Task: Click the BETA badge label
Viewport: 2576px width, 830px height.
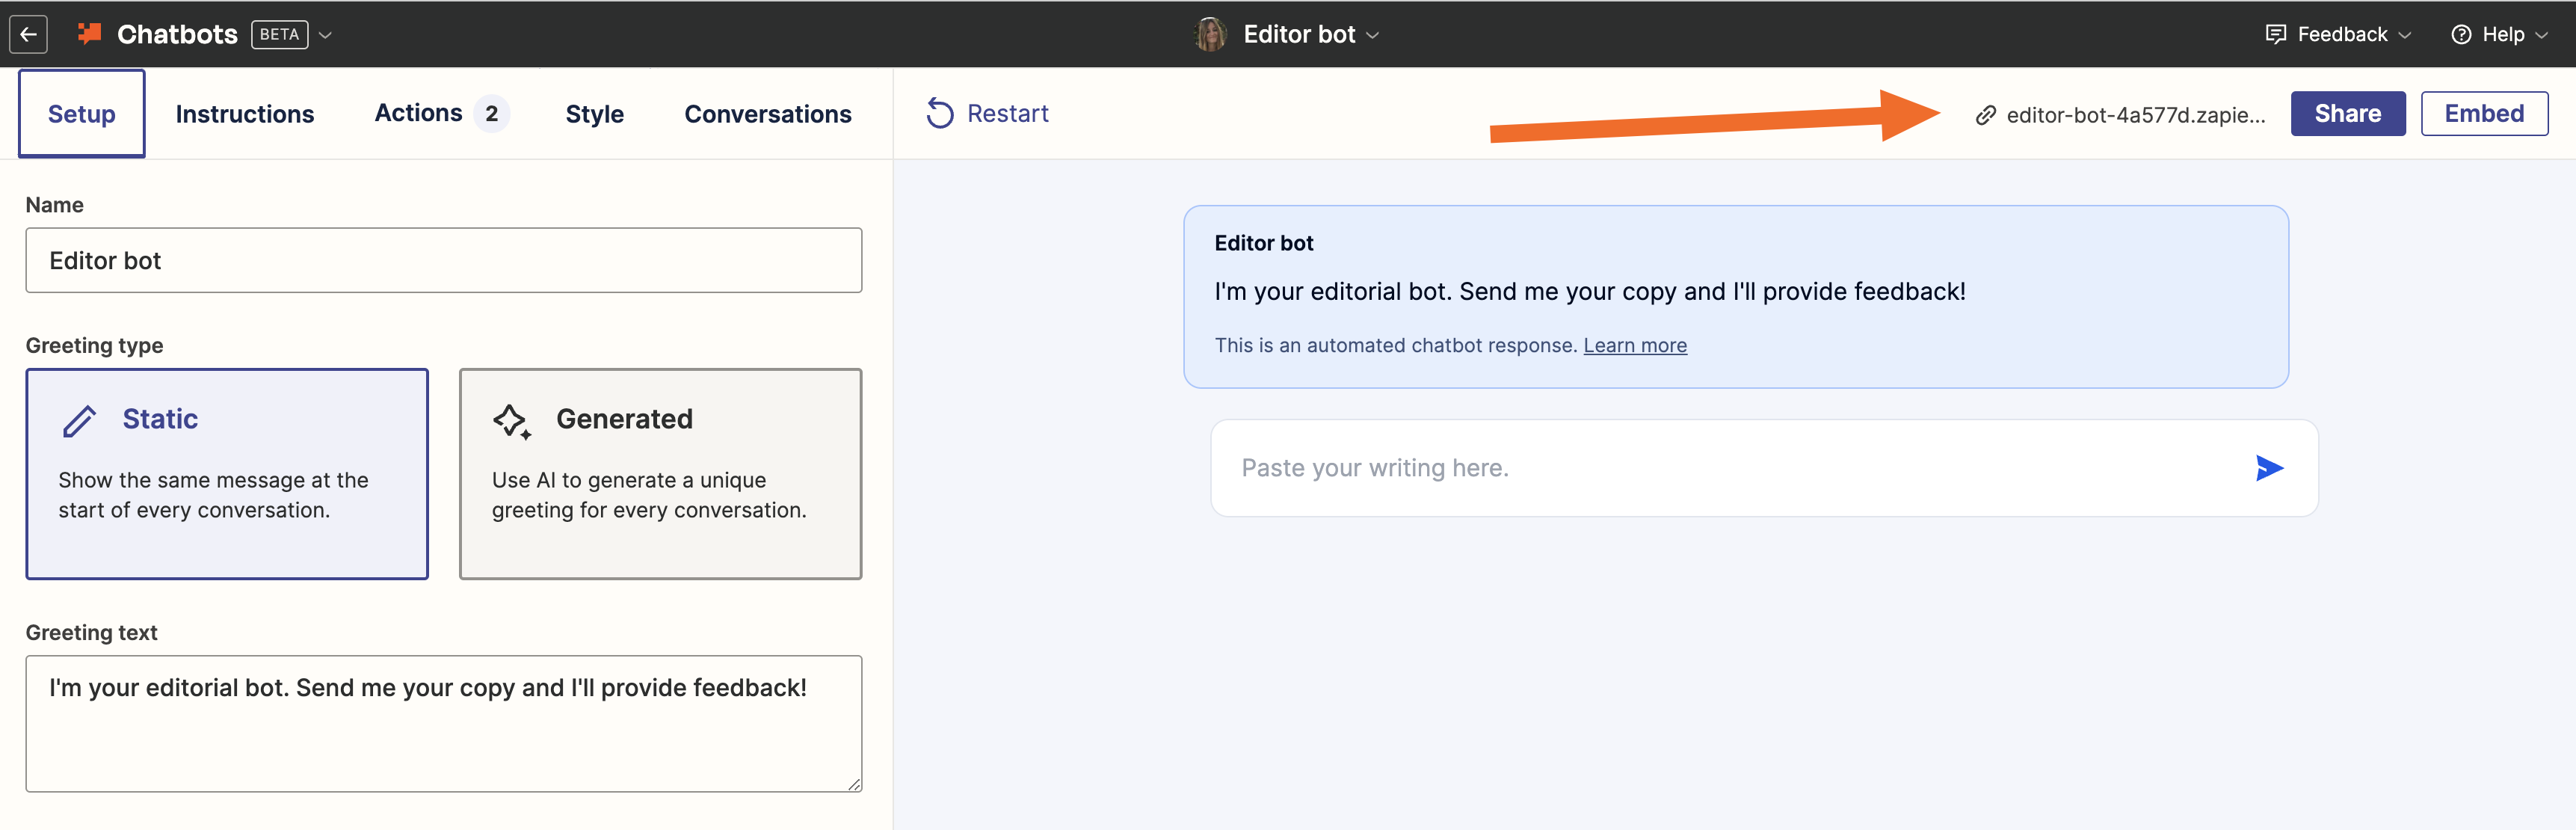Action: (279, 34)
